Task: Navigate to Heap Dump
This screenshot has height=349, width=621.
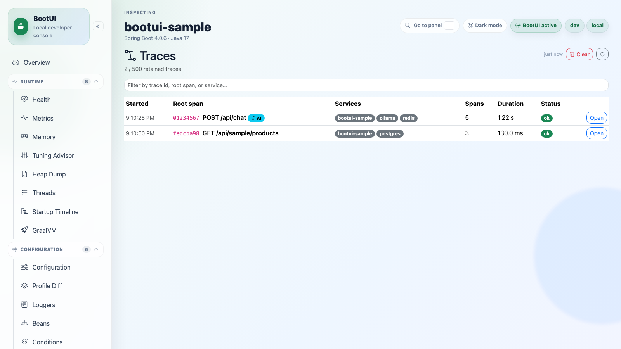Action: click(x=49, y=174)
